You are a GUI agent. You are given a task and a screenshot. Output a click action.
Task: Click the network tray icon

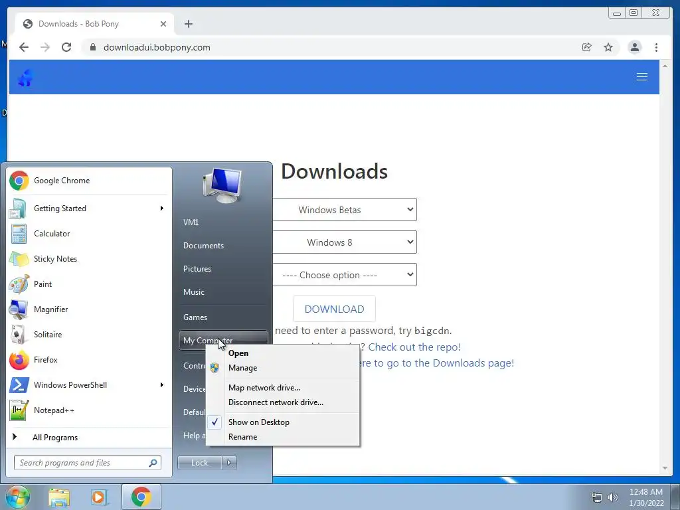pyautogui.click(x=597, y=497)
